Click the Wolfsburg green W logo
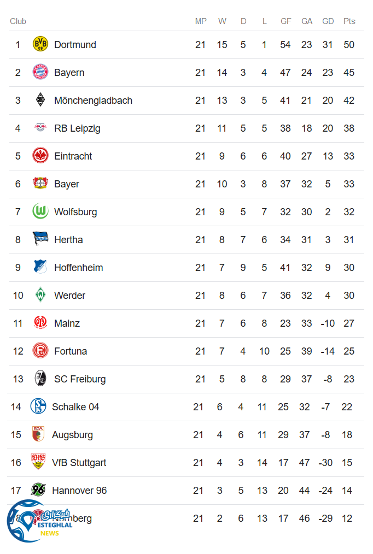This screenshot has height=554, width=373. [40, 211]
